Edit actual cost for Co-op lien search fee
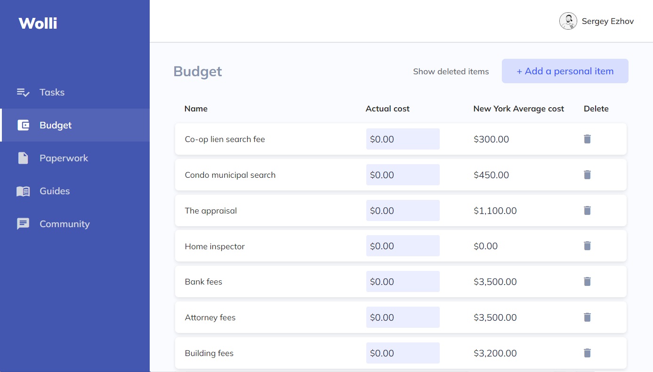The width and height of the screenshot is (653, 372). click(403, 139)
